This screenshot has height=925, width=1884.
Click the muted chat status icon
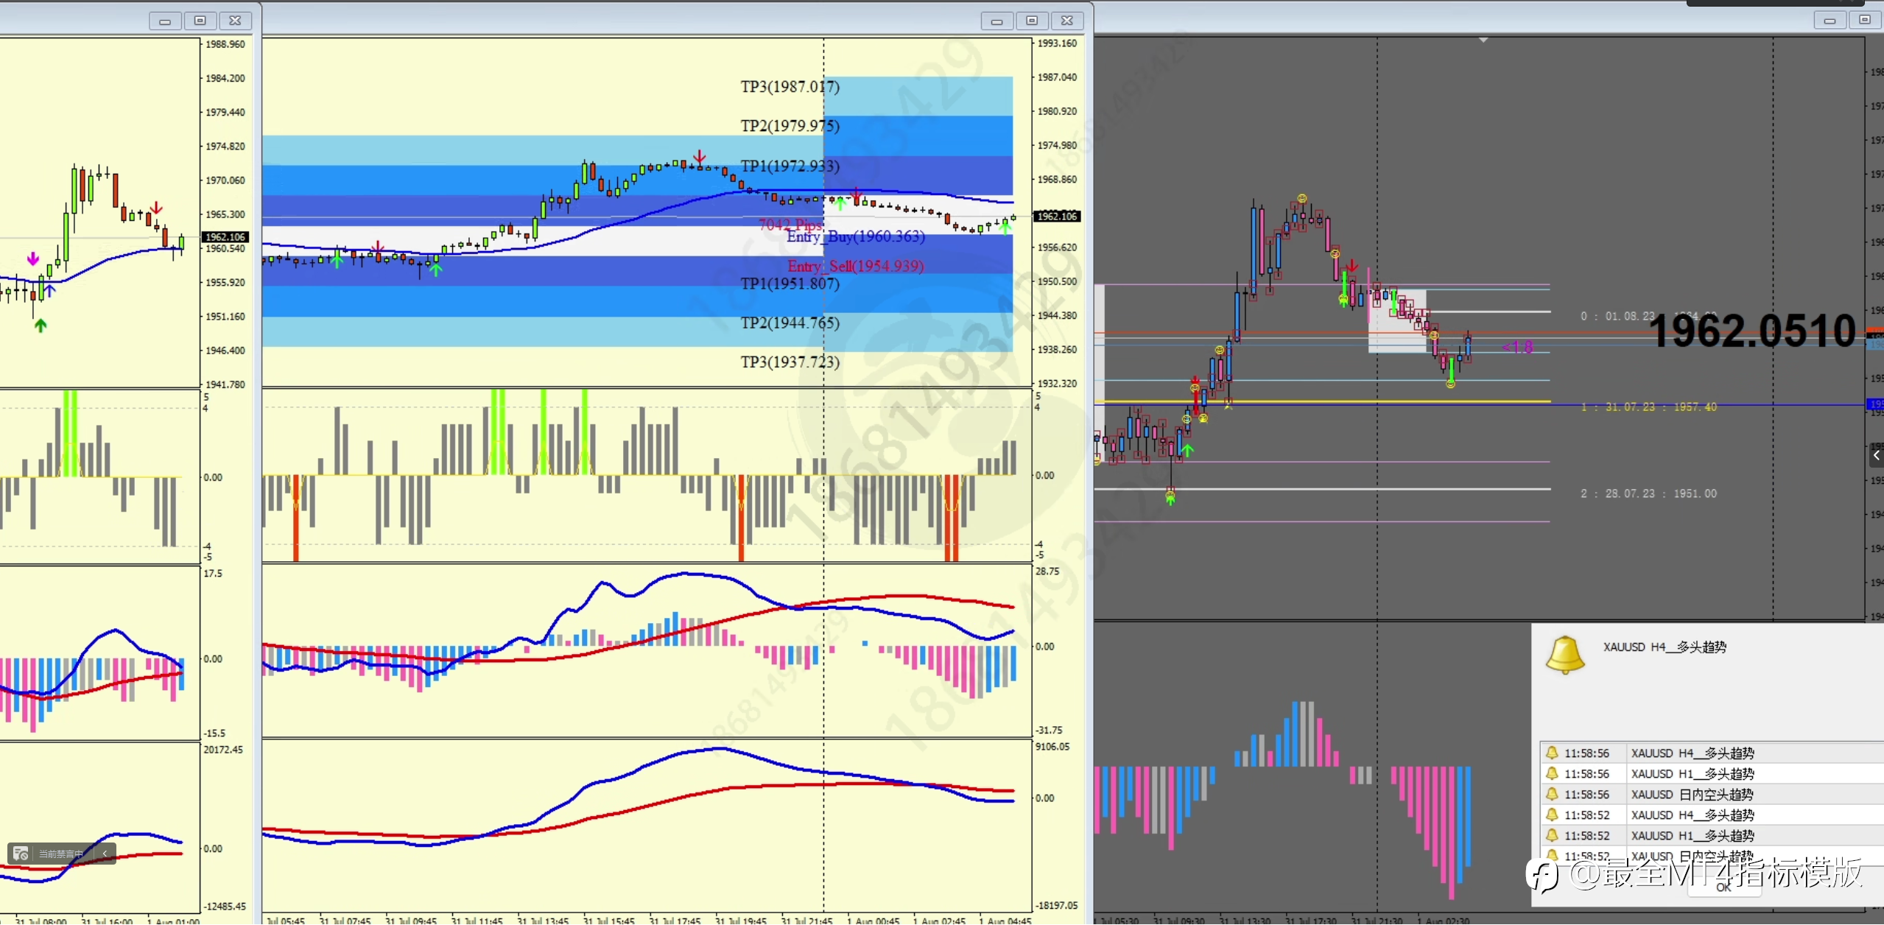point(21,854)
